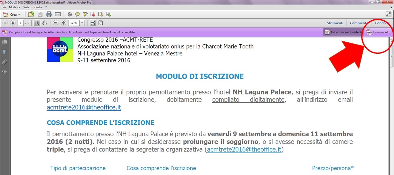
Task: Open the 177% zoom level dropdown arrow
Action: coord(83,23)
